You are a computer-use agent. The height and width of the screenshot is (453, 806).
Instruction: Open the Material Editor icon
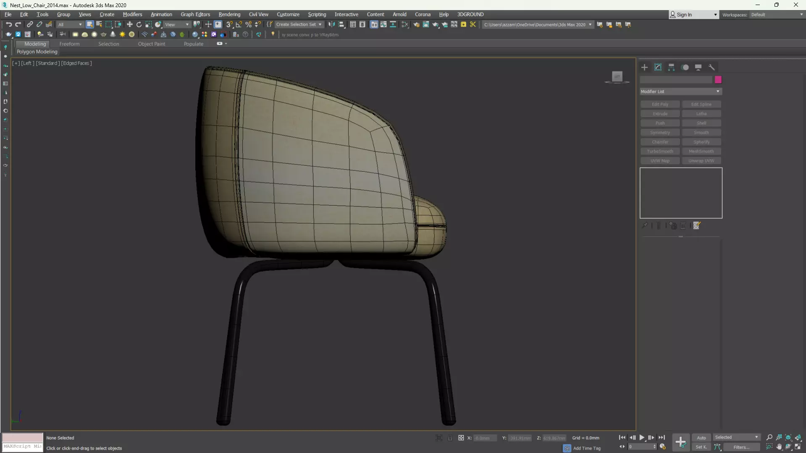coord(405,24)
